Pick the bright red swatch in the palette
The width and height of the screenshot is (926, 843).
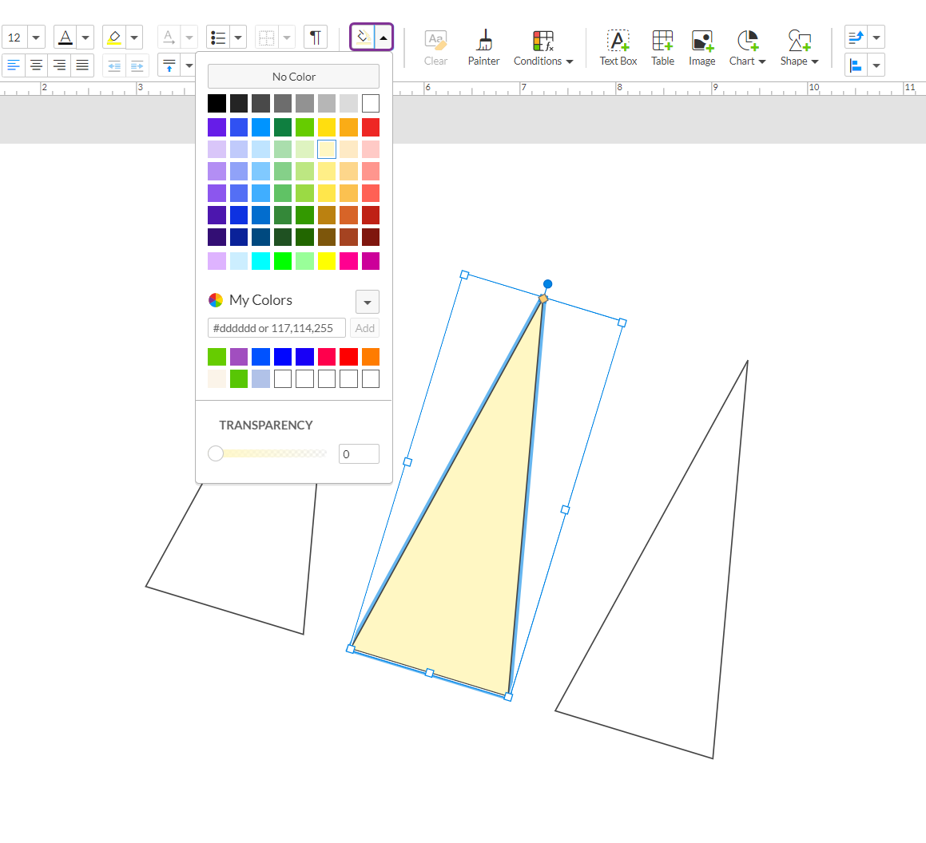(371, 127)
